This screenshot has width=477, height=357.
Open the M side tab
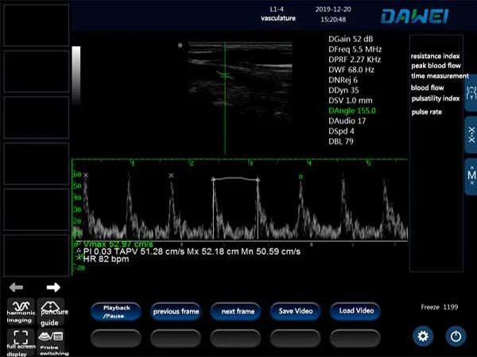tap(470, 175)
